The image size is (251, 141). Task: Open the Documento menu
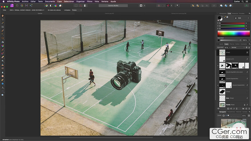(50, 1)
